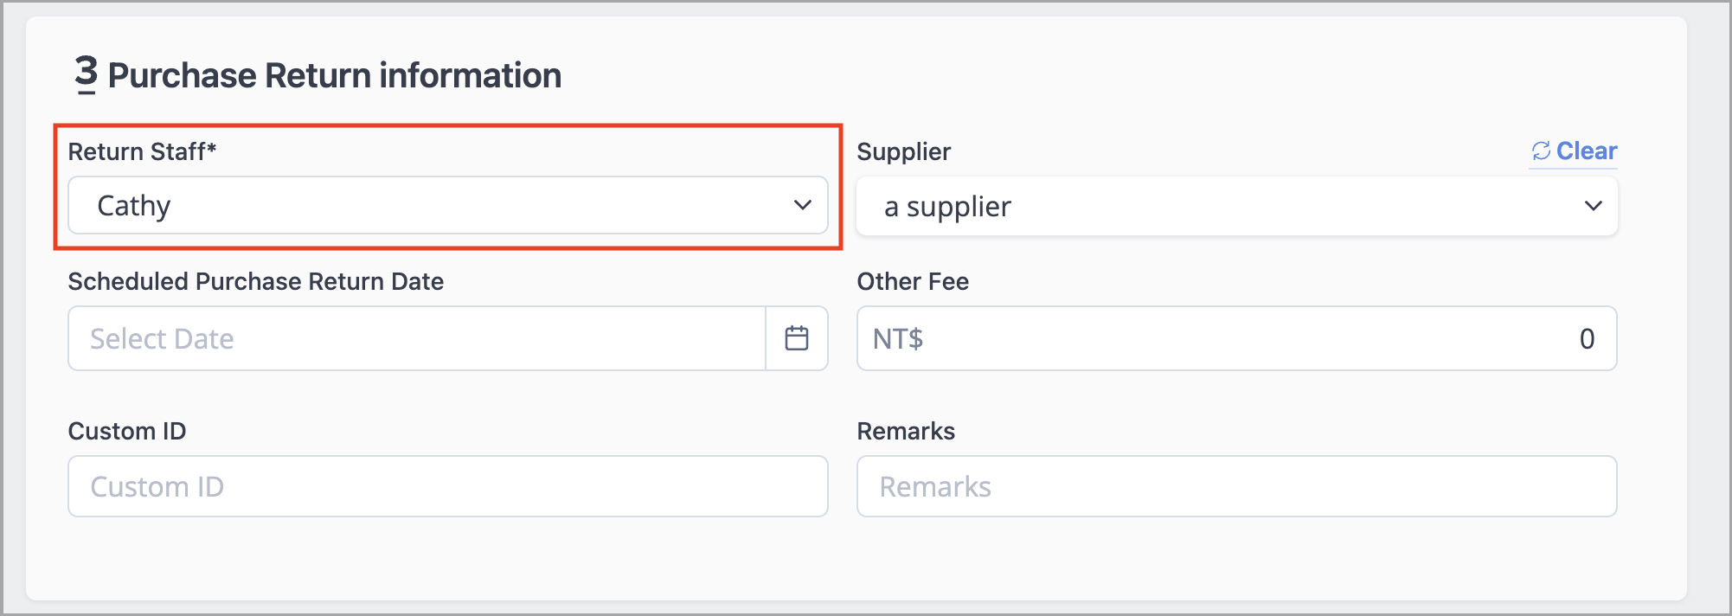Open the Return Staff dropdown showing Cathy
The height and width of the screenshot is (616, 1732).
click(x=448, y=205)
